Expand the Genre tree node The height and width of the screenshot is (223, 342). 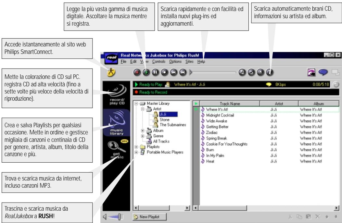click(x=143, y=136)
